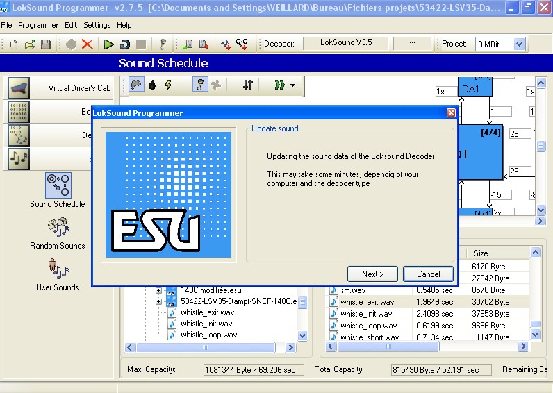Open the Help menu
This screenshot has width=553, height=393.
click(124, 25)
